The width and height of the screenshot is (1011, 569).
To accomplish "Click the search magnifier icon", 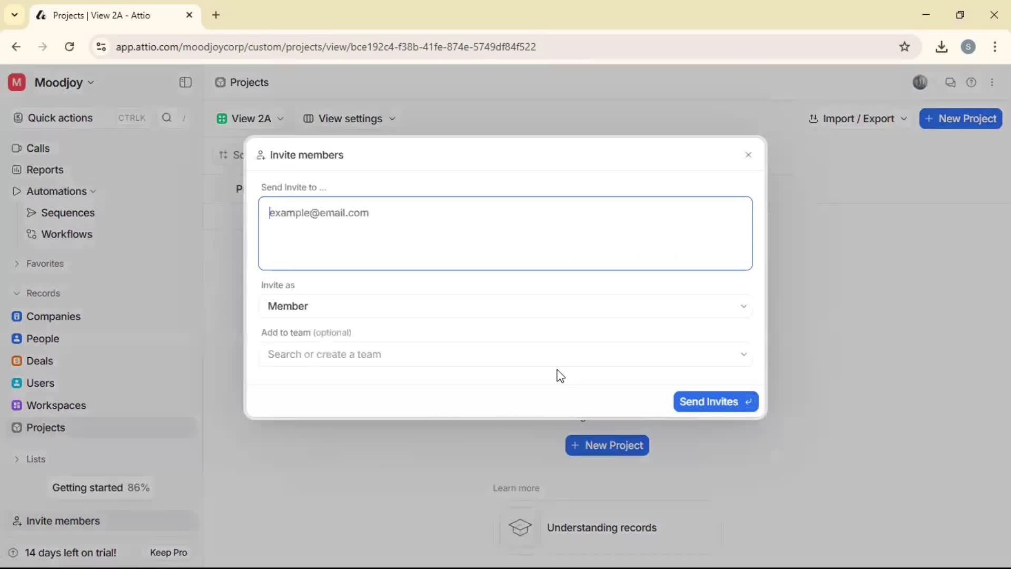I will point(166,118).
